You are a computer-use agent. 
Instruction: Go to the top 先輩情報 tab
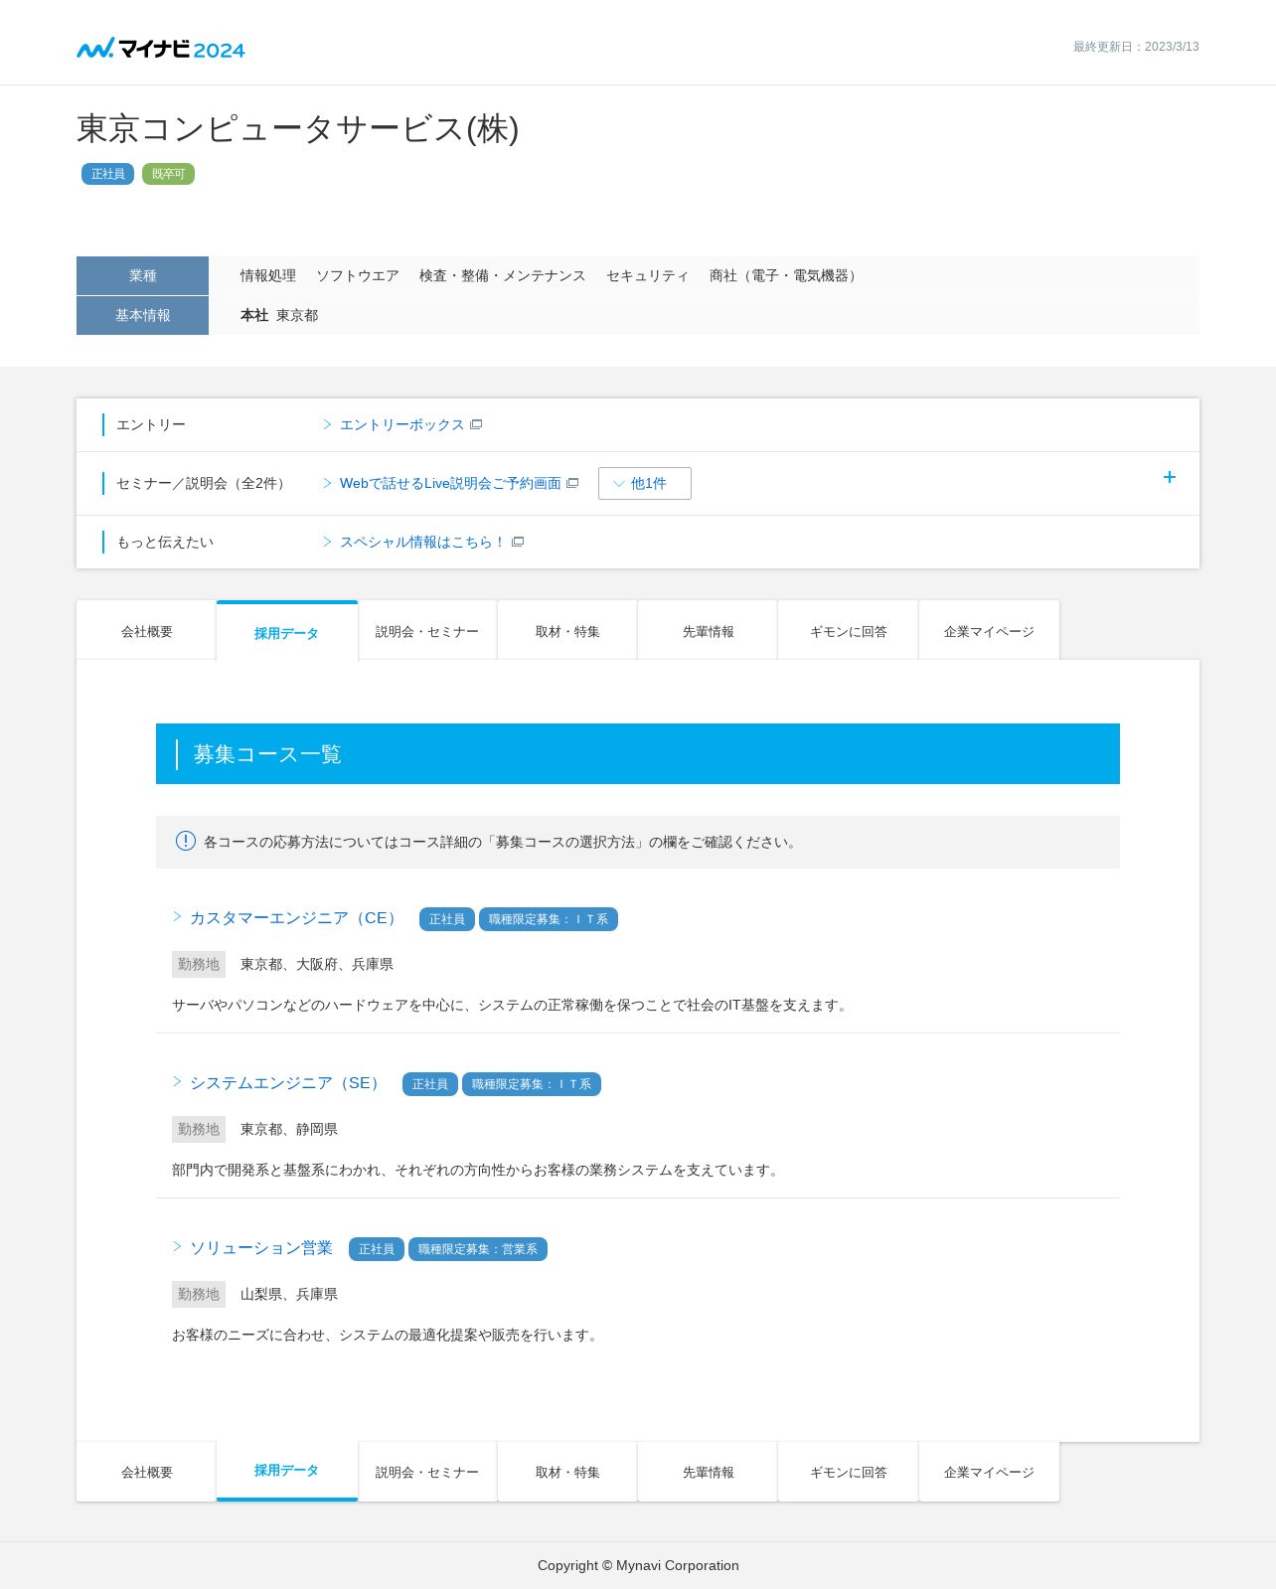point(708,630)
